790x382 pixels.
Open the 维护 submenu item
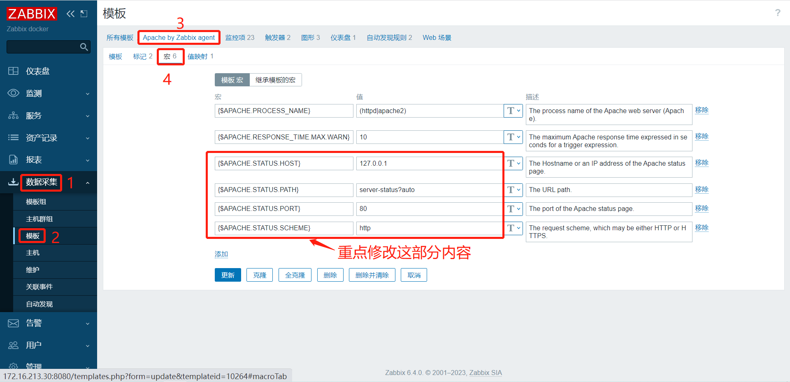[x=33, y=270]
